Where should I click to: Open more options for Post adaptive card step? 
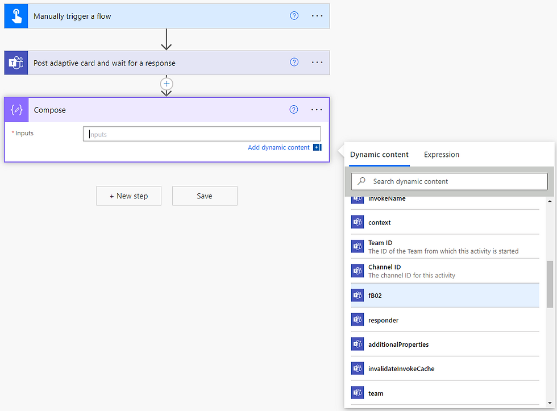click(x=317, y=62)
